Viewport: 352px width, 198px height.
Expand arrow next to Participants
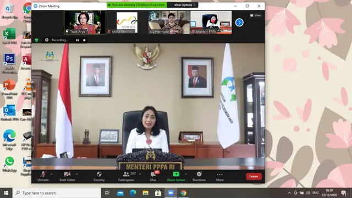140,174
